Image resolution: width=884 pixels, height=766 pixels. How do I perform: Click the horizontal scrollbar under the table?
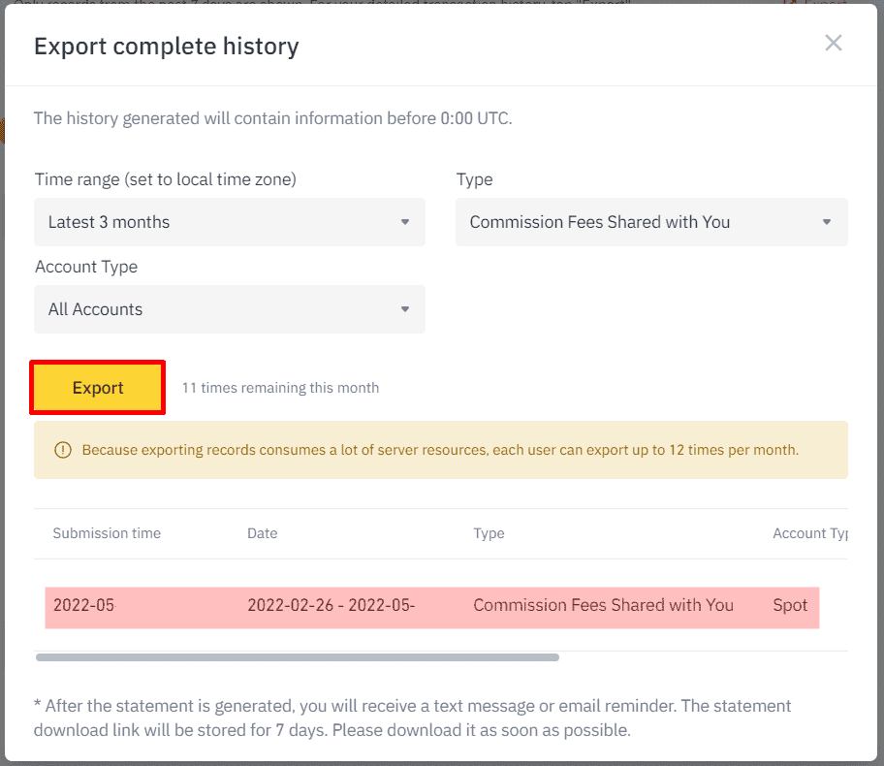point(297,657)
